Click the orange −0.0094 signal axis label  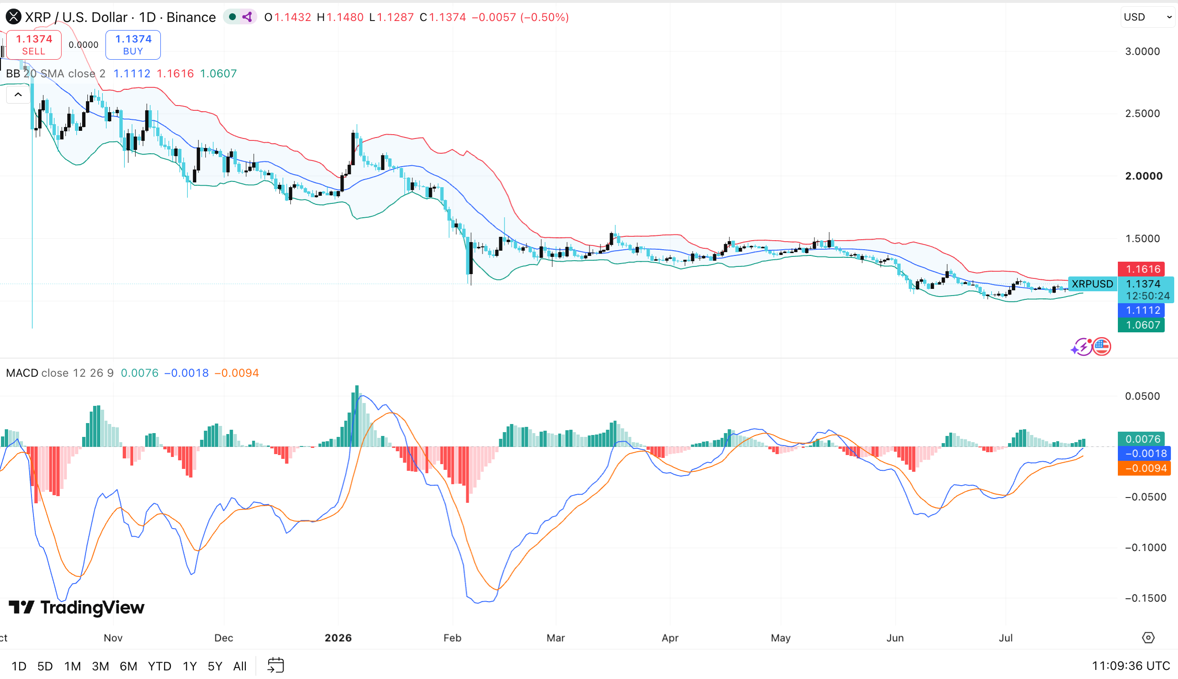coord(1145,468)
